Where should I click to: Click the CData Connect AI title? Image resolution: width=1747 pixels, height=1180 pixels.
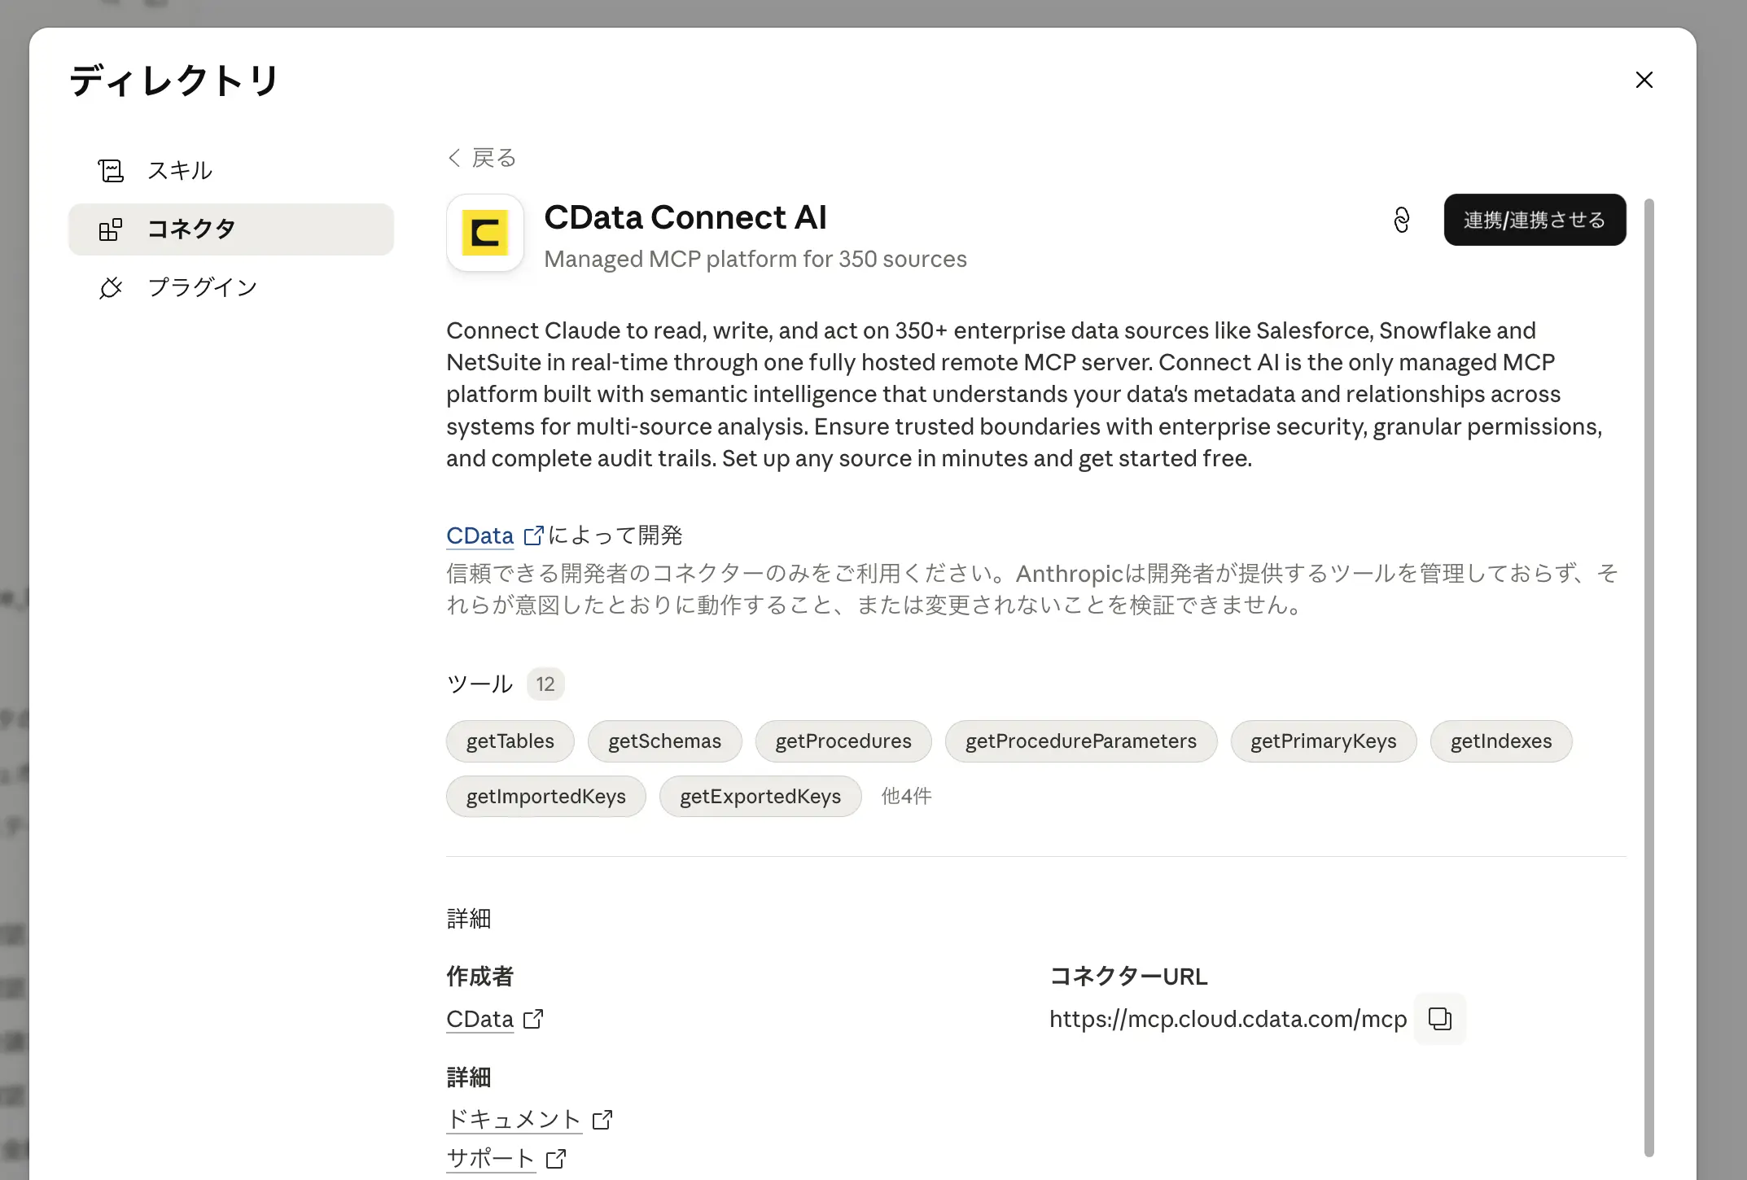[685, 217]
